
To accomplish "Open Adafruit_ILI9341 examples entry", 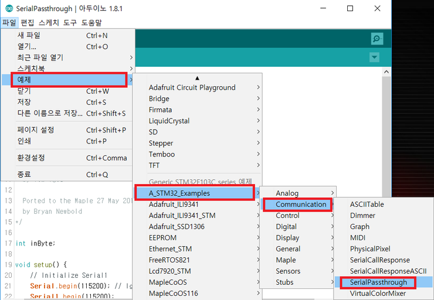I will point(197,204).
